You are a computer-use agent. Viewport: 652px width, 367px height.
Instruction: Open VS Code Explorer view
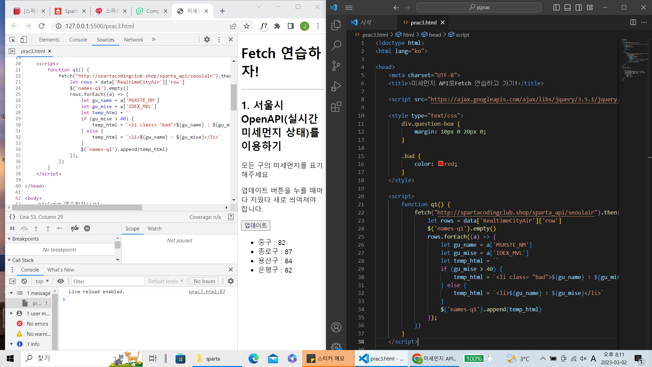(x=336, y=25)
